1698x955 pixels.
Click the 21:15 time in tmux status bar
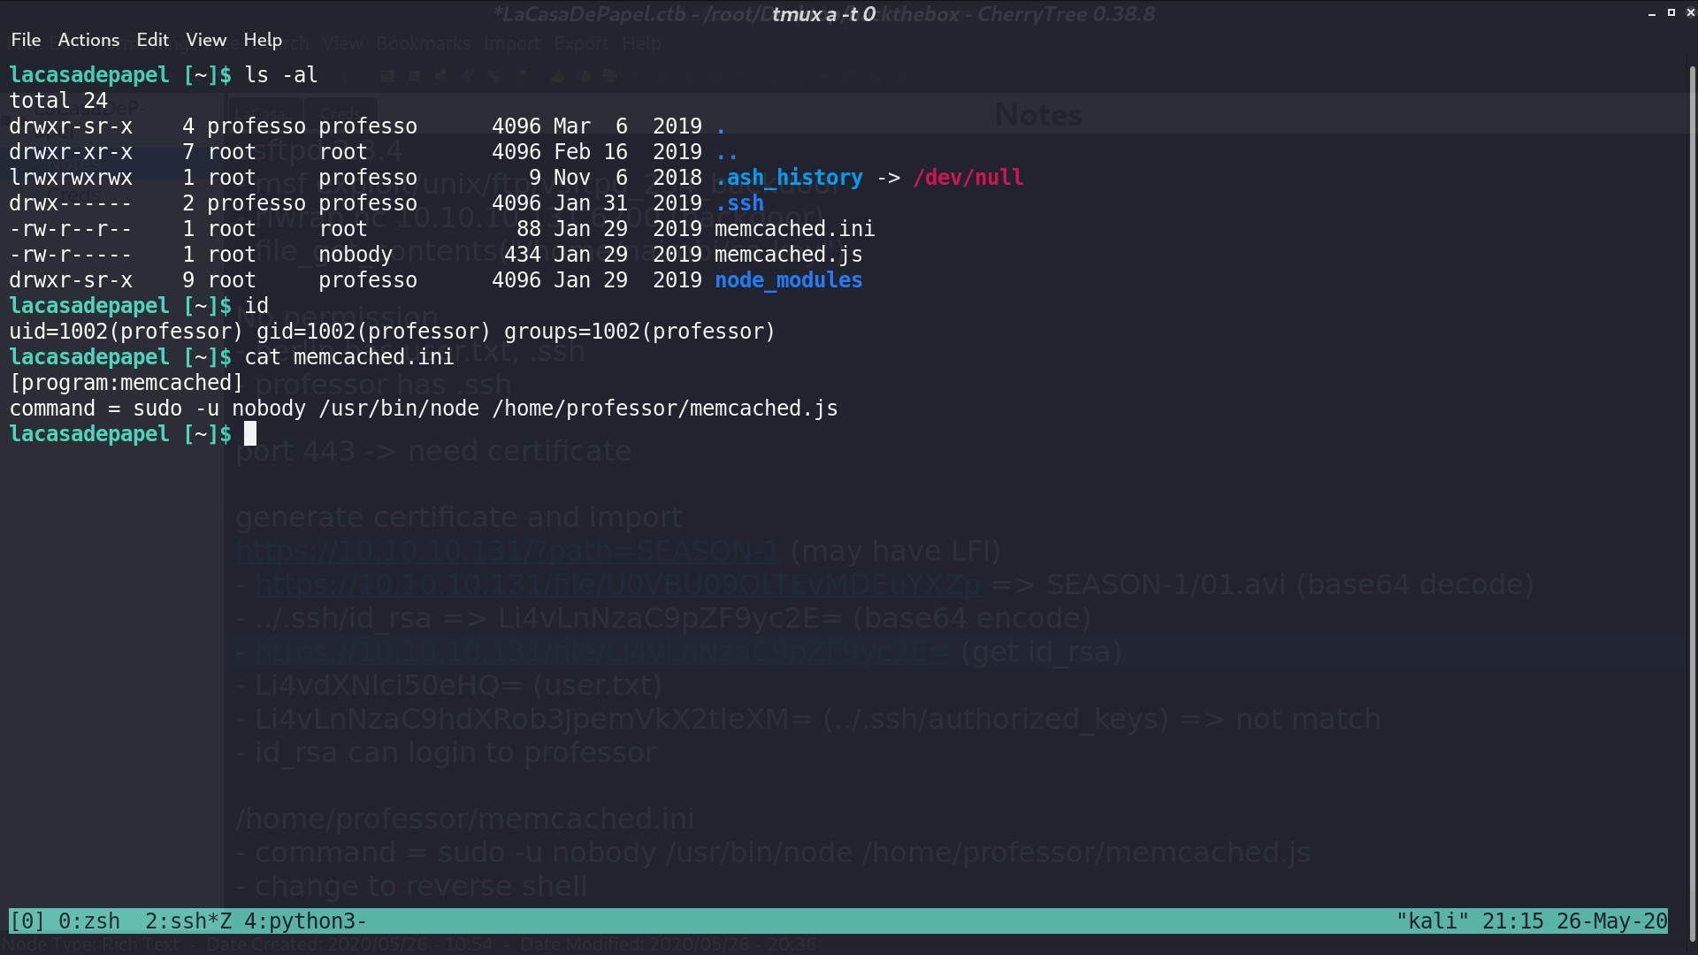(1512, 921)
